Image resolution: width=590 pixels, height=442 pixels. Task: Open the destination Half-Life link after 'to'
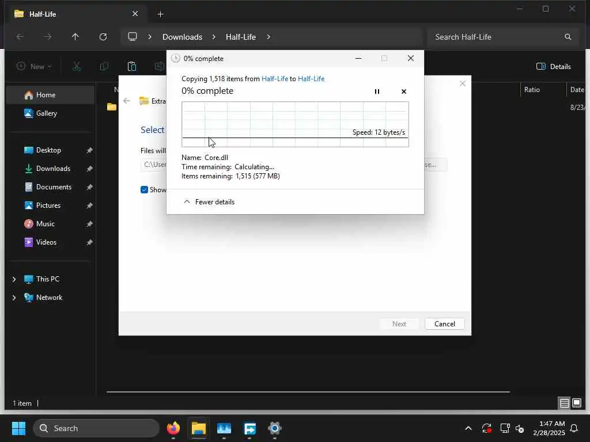[311, 78]
